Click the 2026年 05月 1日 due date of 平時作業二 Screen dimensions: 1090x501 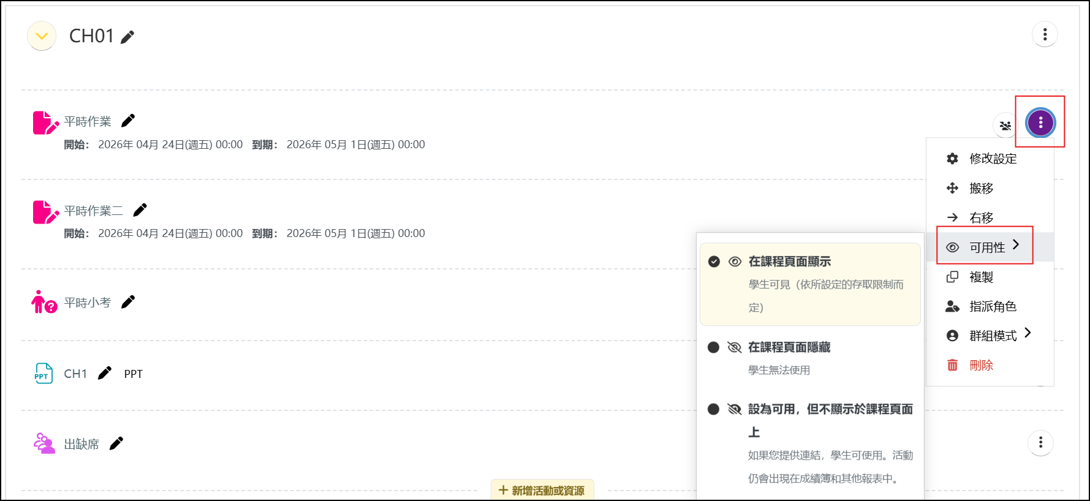point(356,233)
